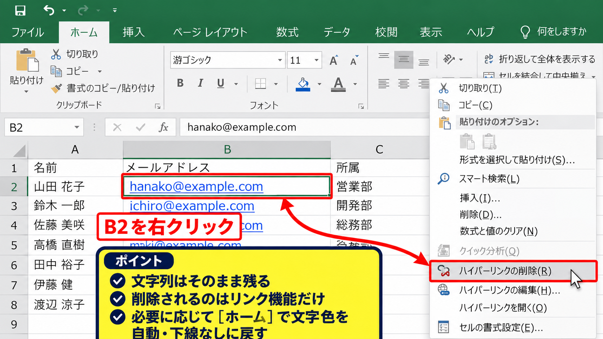Image resolution: width=603 pixels, height=339 pixels.
Task: Toggle Italic formatting
Action: (x=201, y=84)
